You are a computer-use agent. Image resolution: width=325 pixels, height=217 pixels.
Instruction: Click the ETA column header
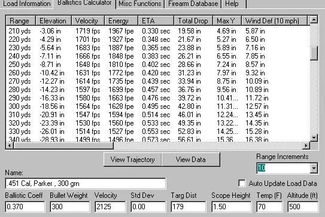click(x=156, y=21)
